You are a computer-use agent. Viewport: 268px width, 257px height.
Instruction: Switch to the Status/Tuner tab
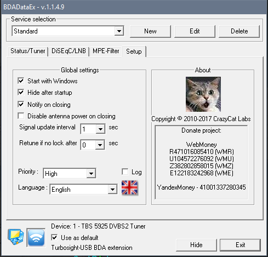28,51
